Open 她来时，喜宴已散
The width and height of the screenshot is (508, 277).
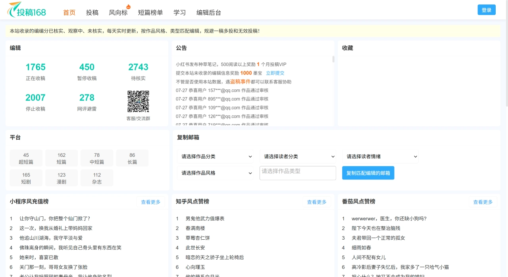[38, 258]
